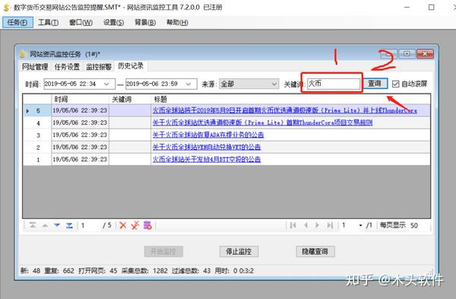Delete the selected record using the single red X

click(x=123, y=225)
